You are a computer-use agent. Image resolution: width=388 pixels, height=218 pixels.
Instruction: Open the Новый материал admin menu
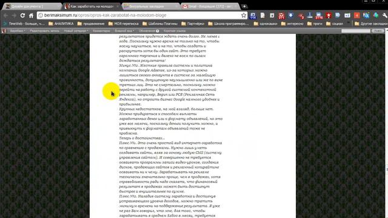pos(76,31)
